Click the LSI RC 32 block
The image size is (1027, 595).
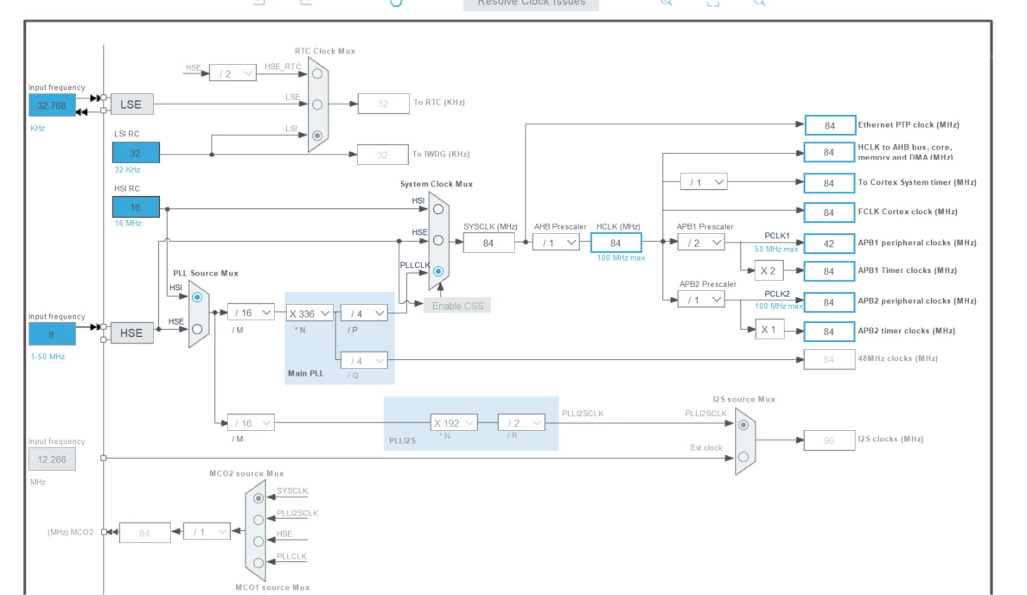tap(136, 153)
